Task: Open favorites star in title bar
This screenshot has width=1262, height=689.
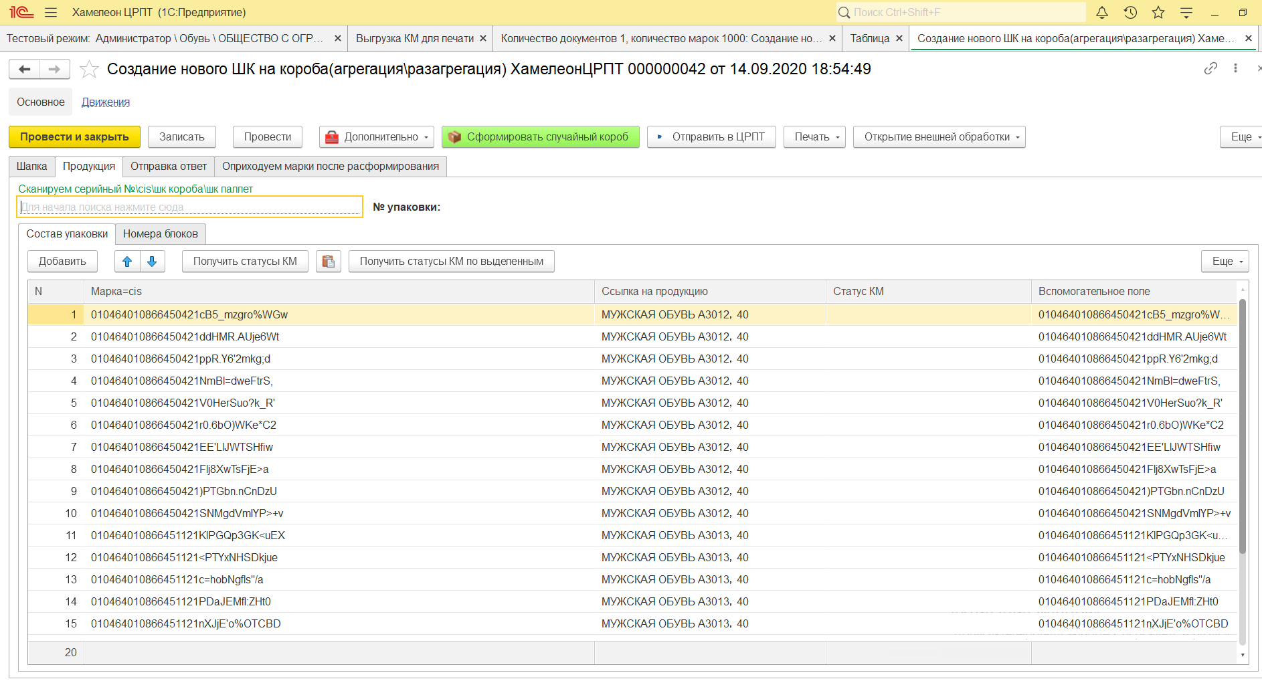Action: click(1158, 12)
